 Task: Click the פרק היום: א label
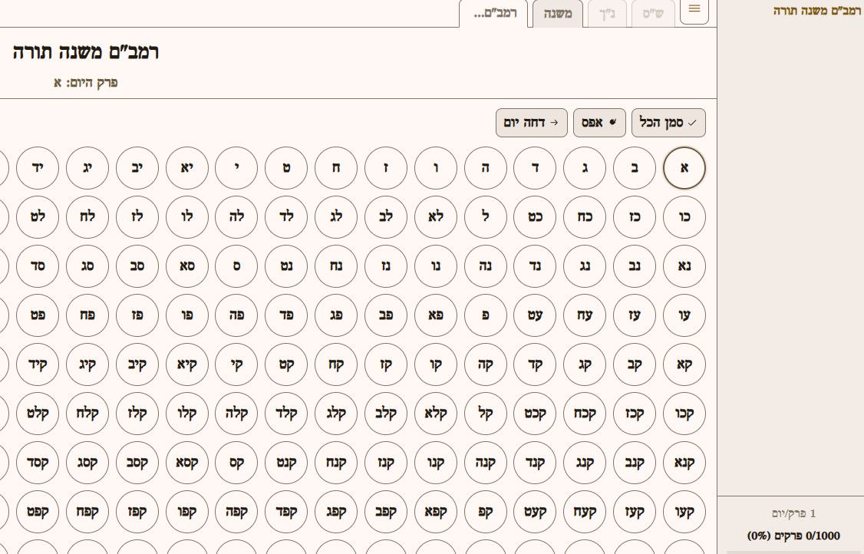[85, 83]
